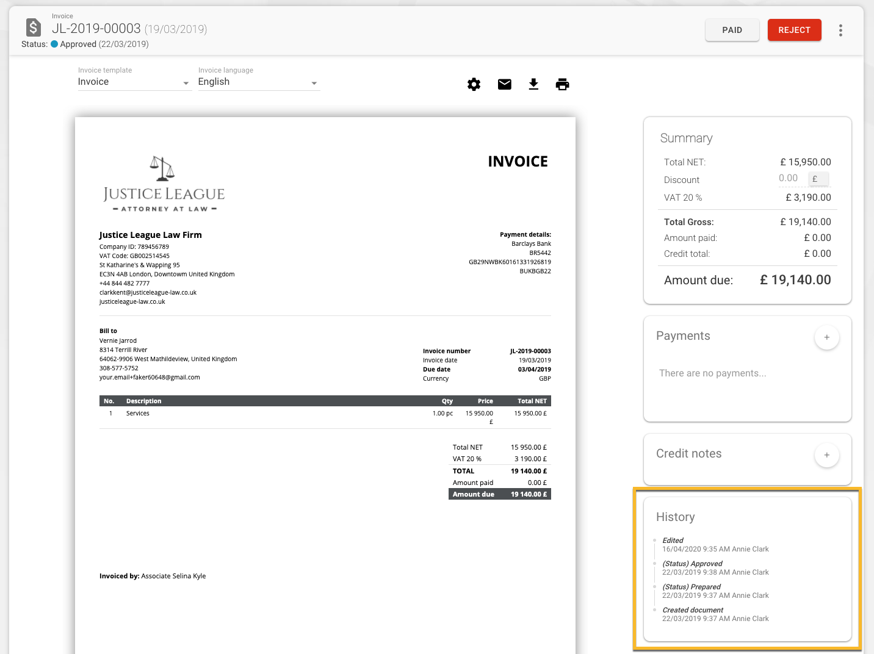The height and width of the screenshot is (654, 874).
Task: Mark invoice as PAID
Action: point(732,30)
